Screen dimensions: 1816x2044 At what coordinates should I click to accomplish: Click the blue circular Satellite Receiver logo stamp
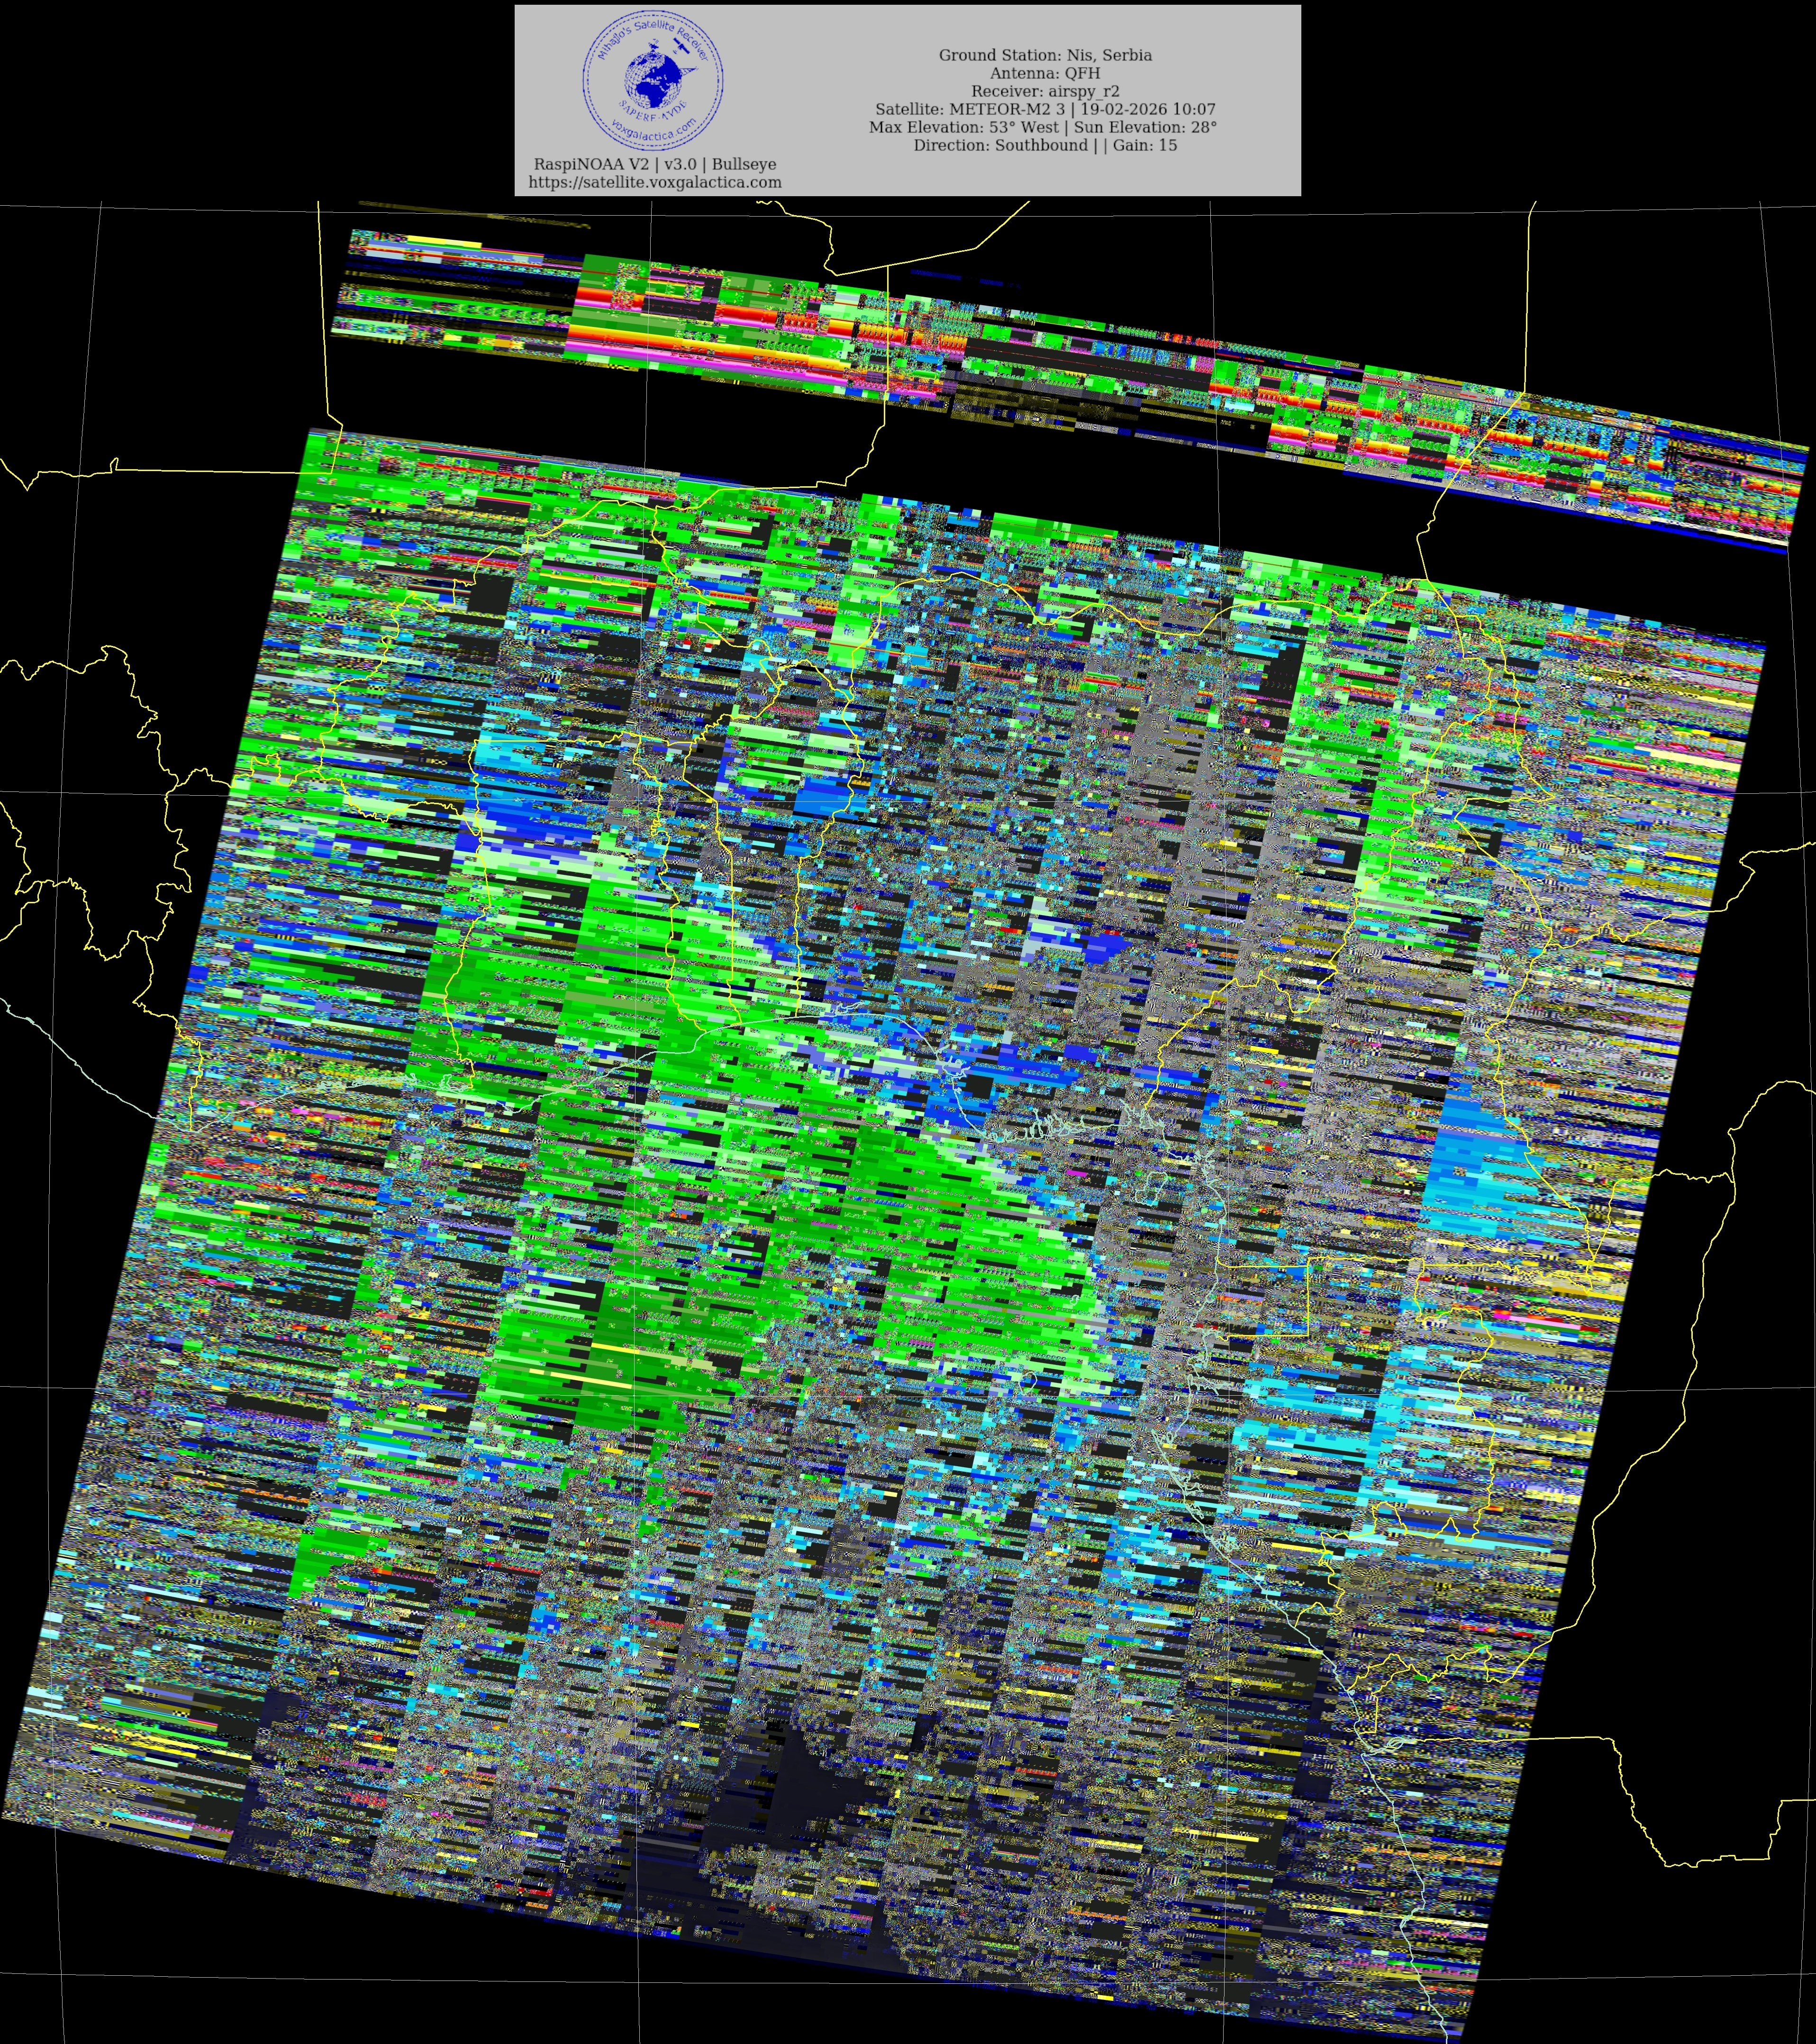[x=653, y=80]
